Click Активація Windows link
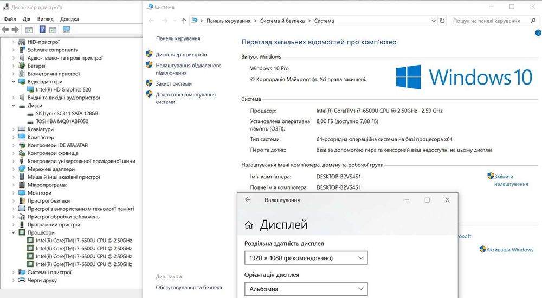 pyautogui.click(x=510, y=250)
